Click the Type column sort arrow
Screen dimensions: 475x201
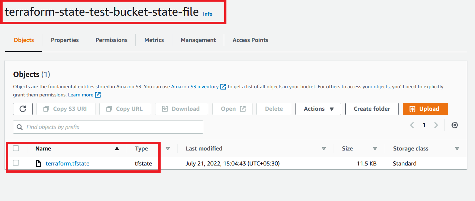click(x=168, y=149)
